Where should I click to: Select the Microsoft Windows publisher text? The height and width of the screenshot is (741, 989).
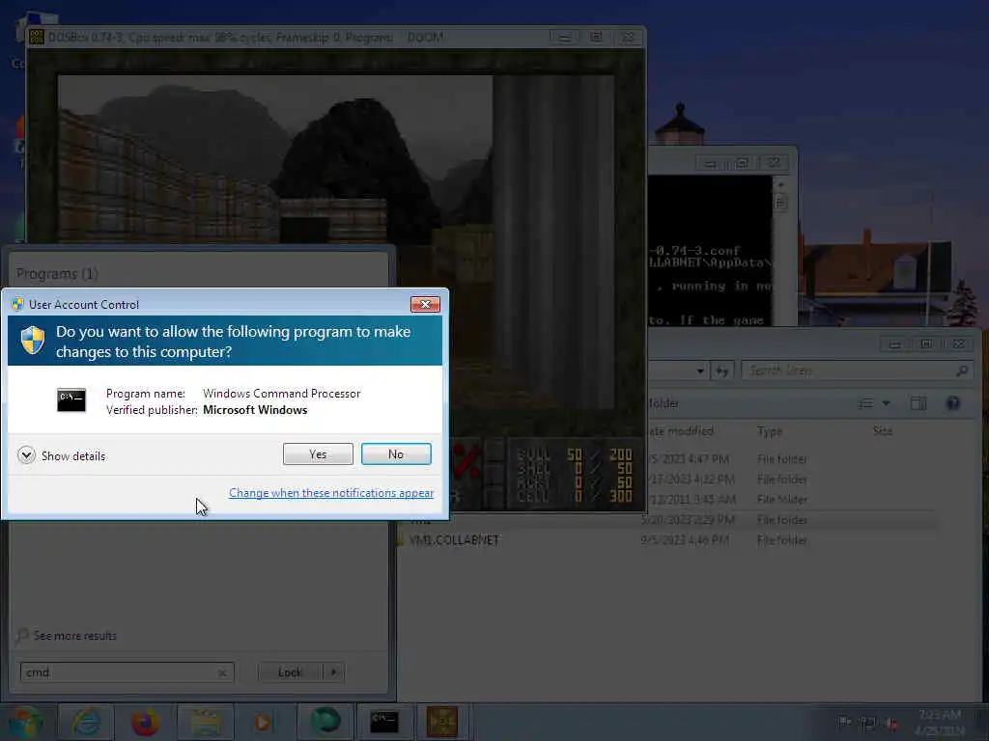click(x=255, y=410)
